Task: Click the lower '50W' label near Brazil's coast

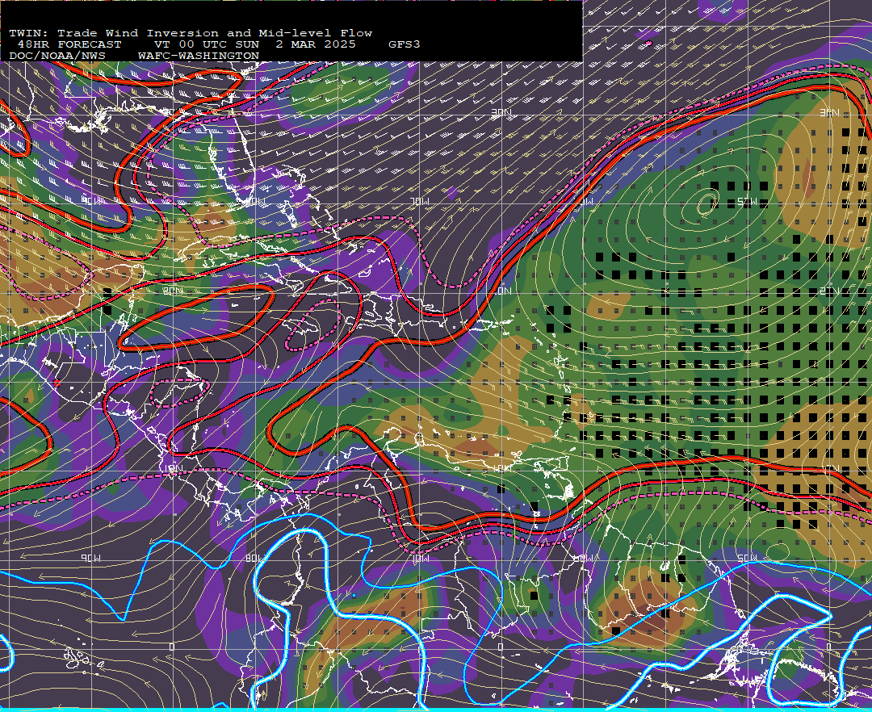Action: pos(747,558)
